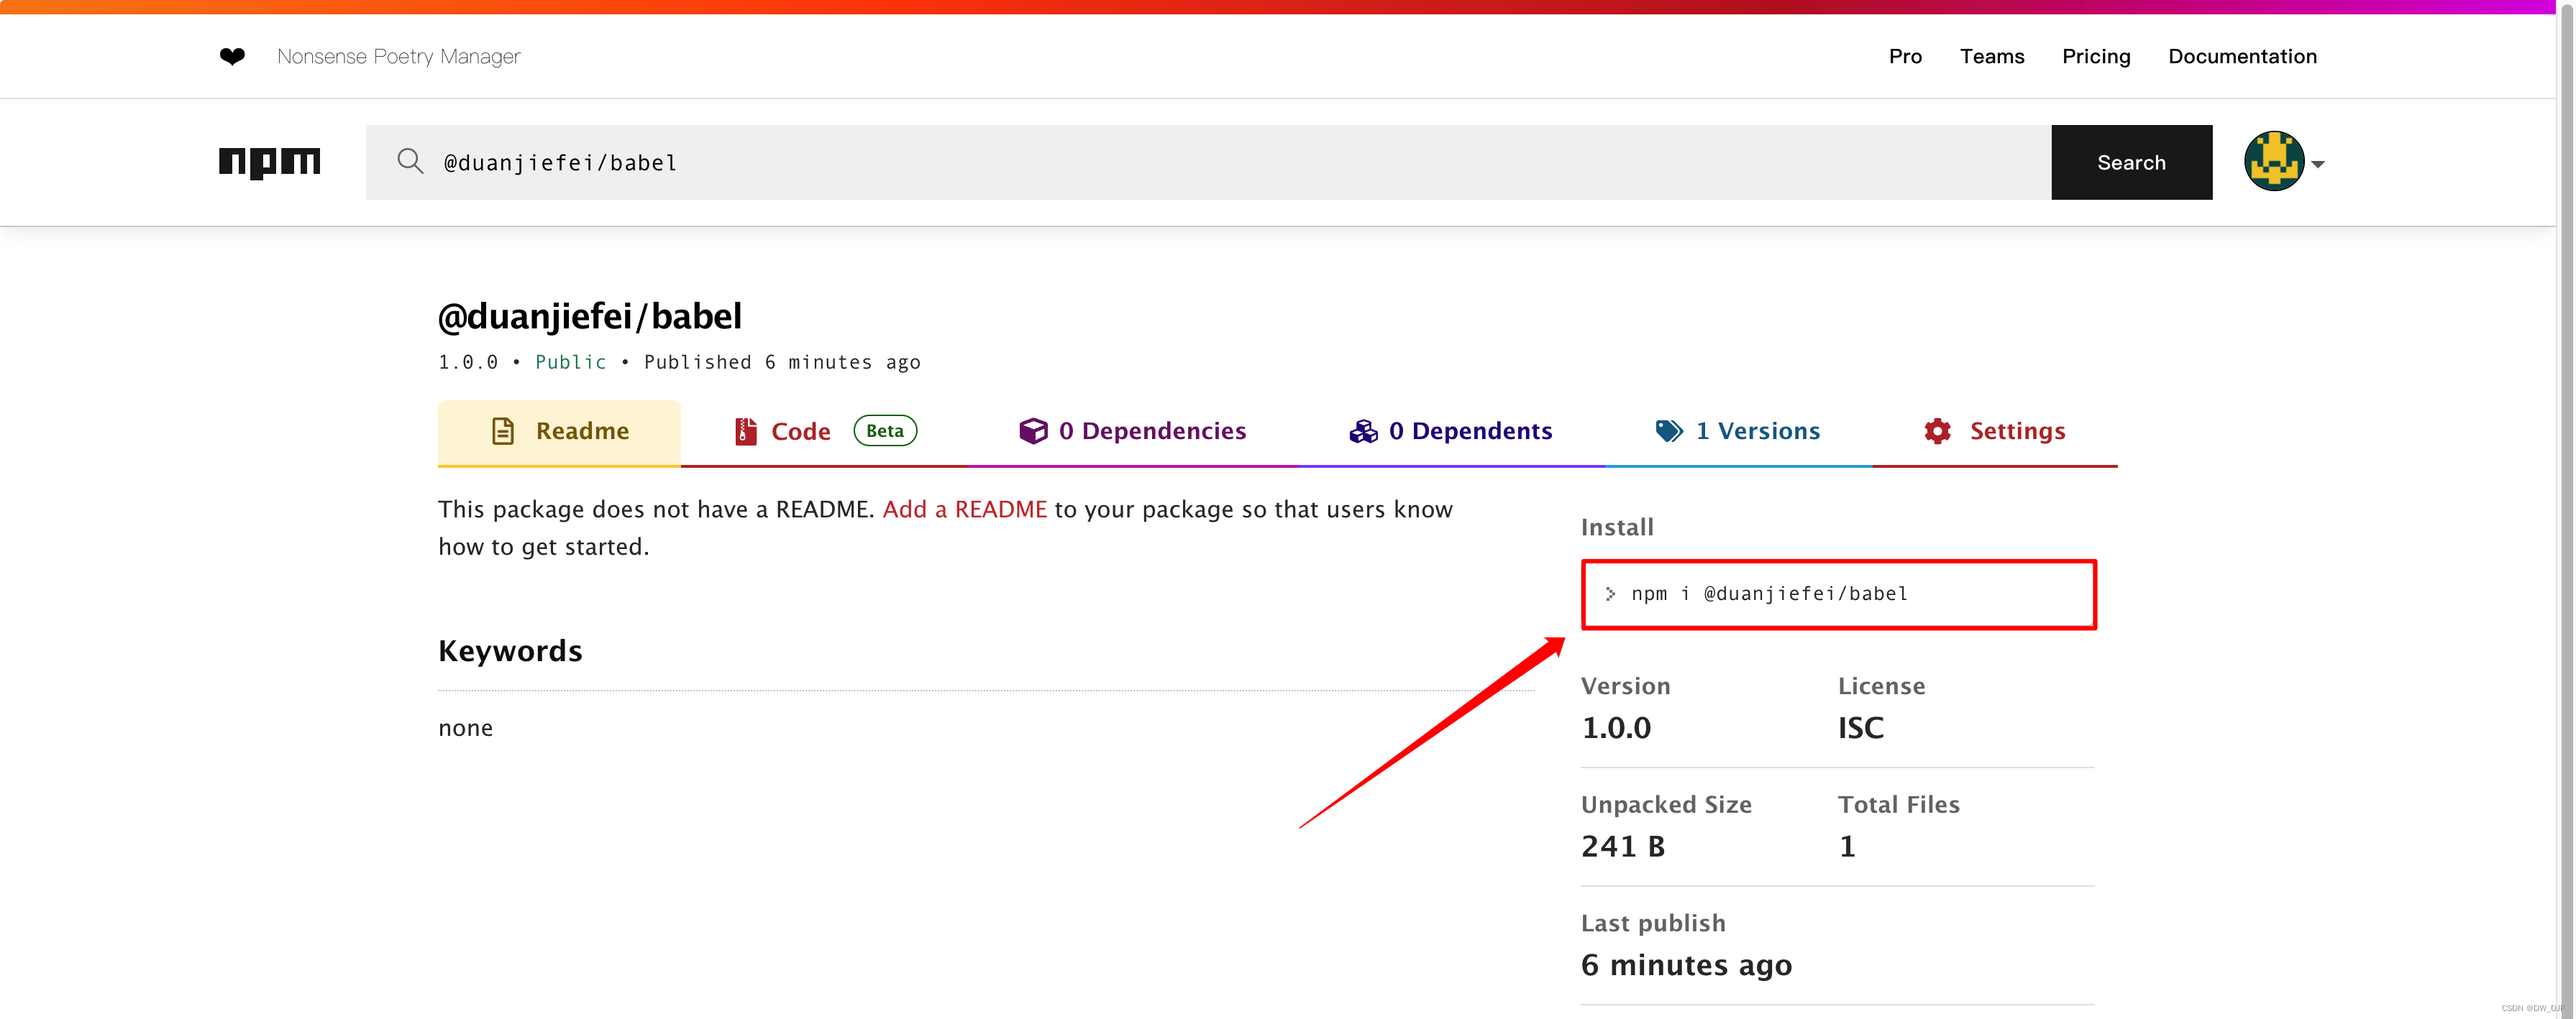Click the Settings gear icon
The width and height of the screenshot is (2576, 1019).
[x=1937, y=430]
